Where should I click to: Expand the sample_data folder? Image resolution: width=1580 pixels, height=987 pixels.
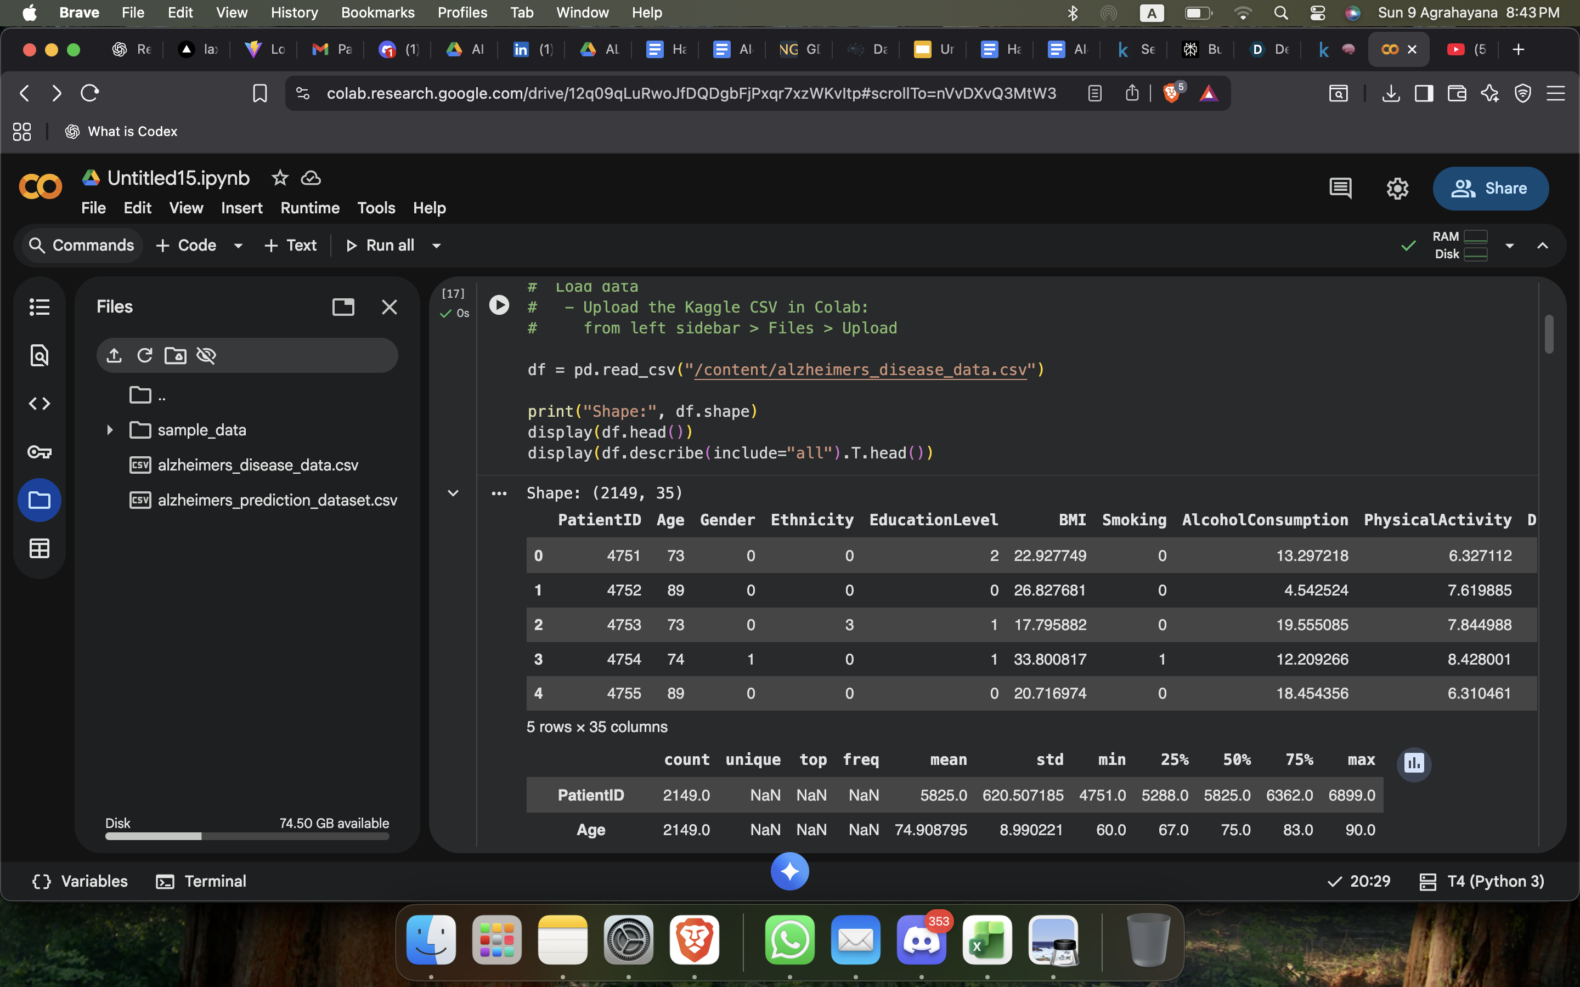110,430
